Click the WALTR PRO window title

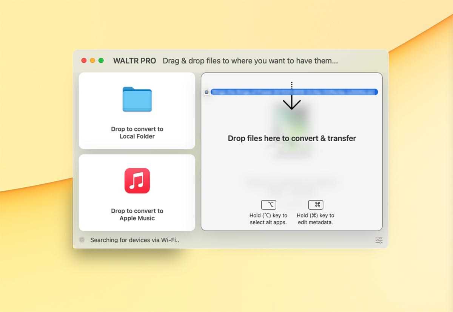pyautogui.click(x=134, y=61)
